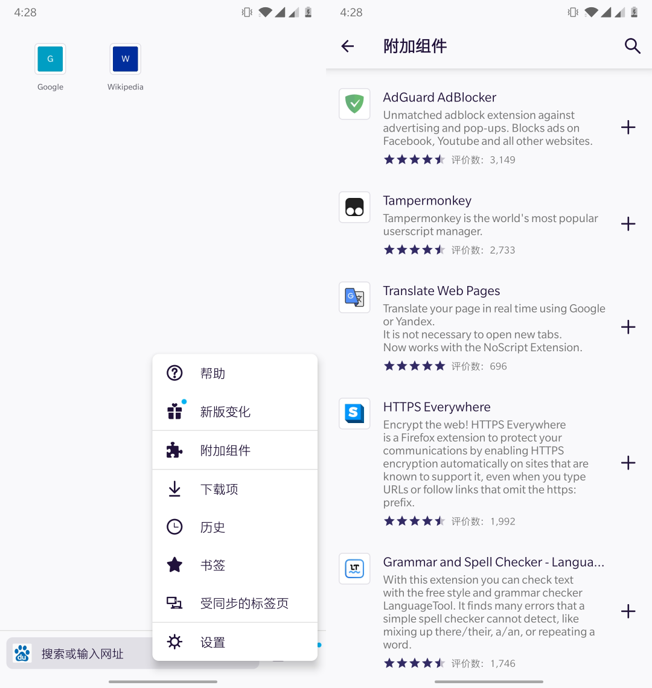The height and width of the screenshot is (688, 652).
Task: Open the Wikipedia shortcut tile
Action: [x=125, y=59]
